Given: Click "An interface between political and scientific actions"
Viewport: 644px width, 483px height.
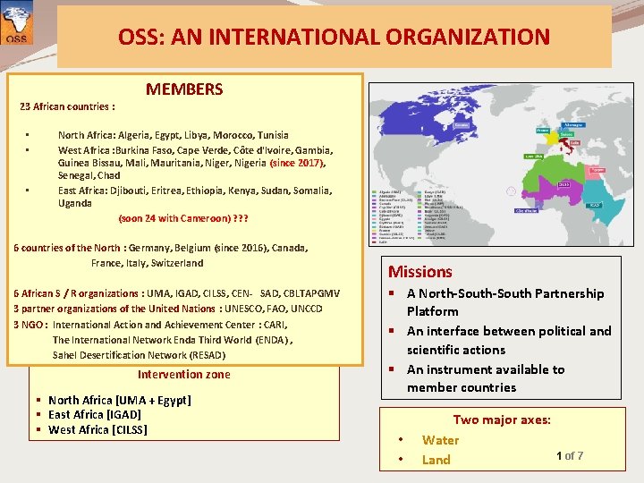Looking at the screenshot, I should click(509, 341).
